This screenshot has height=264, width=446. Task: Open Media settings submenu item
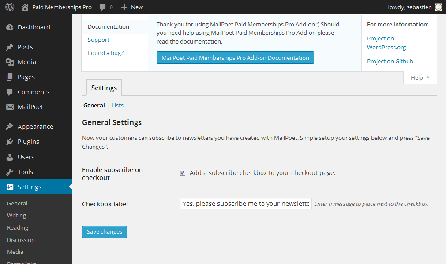click(15, 252)
